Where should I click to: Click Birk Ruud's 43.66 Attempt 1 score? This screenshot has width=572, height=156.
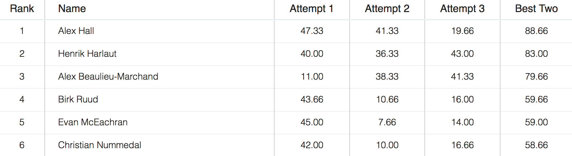tap(311, 100)
